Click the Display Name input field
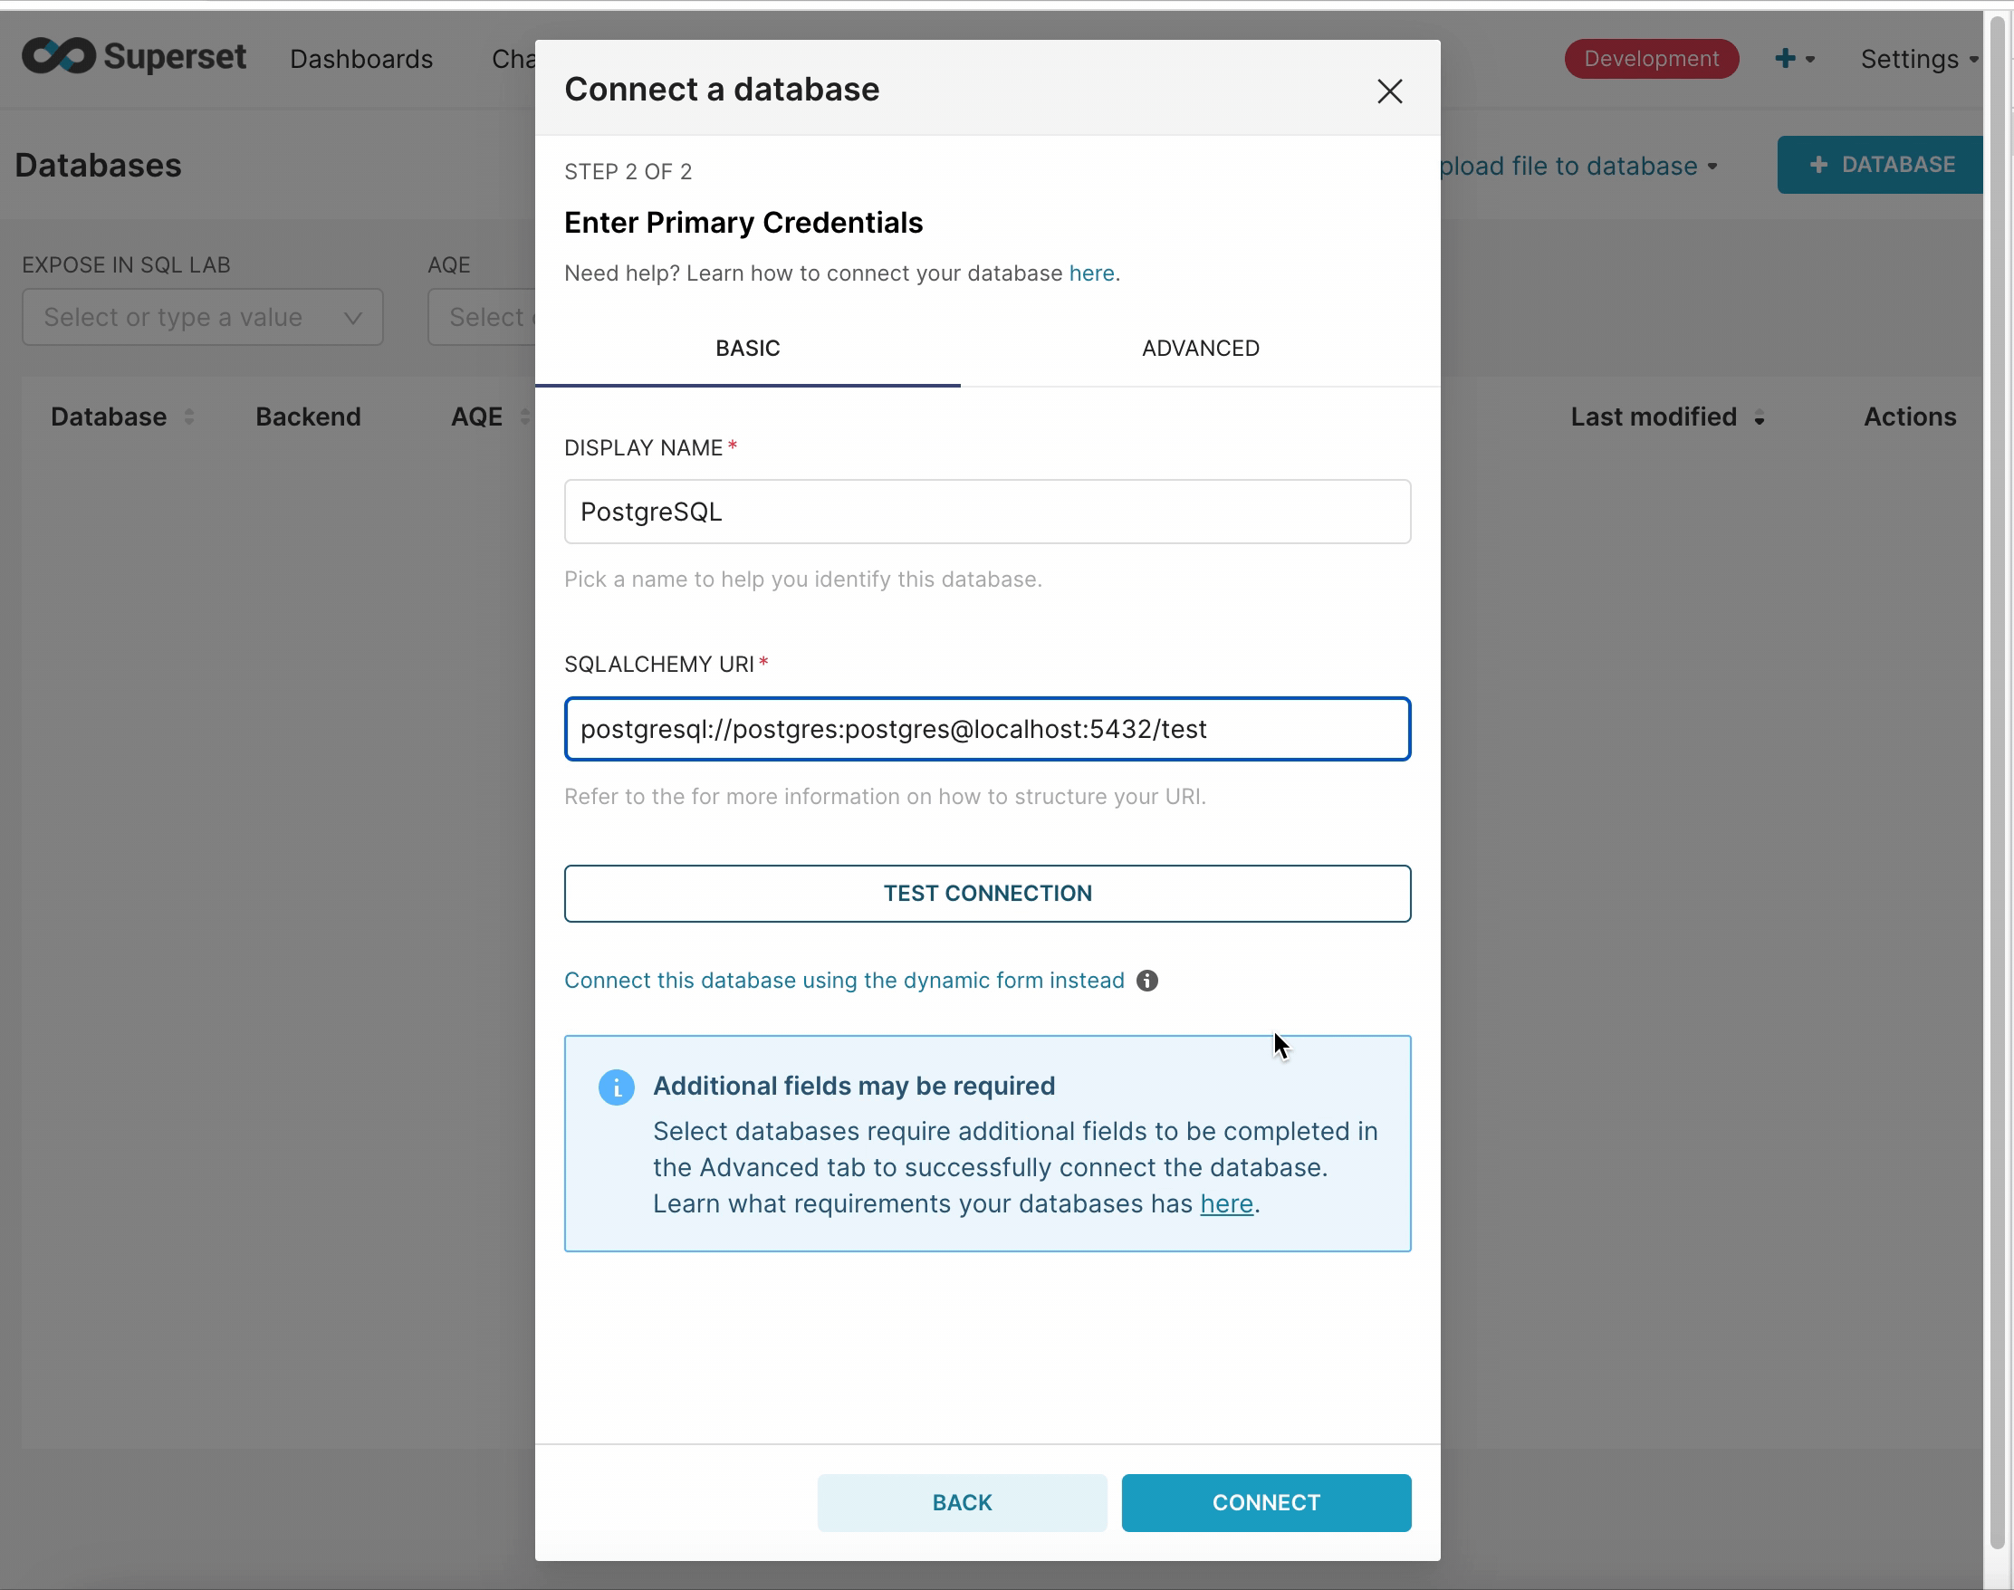The width and height of the screenshot is (2014, 1590). point(987,512)
